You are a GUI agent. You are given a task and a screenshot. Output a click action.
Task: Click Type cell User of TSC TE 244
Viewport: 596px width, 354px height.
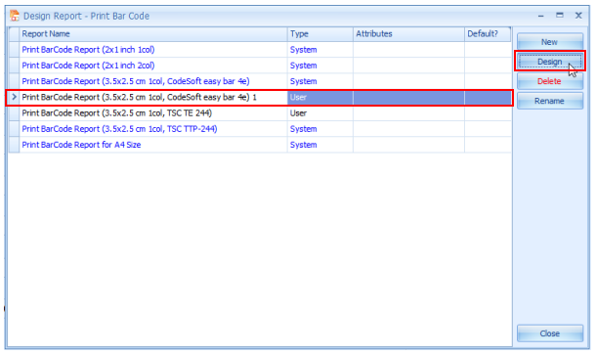point(320,112)
